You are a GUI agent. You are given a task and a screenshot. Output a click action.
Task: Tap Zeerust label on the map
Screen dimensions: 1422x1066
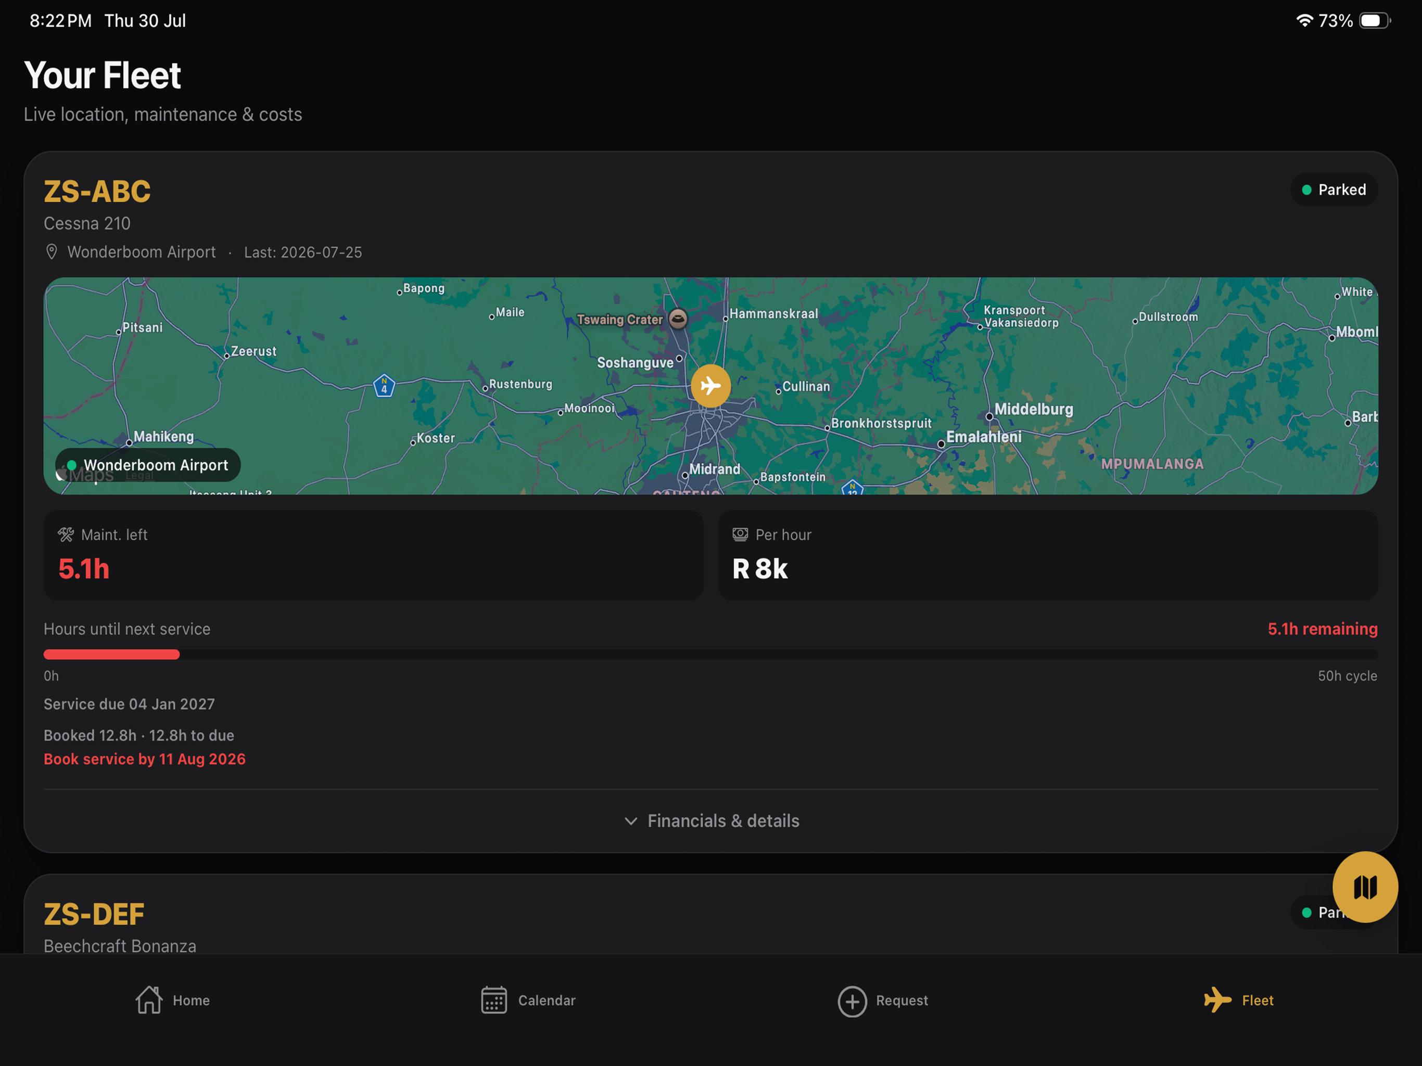(254, 351)
